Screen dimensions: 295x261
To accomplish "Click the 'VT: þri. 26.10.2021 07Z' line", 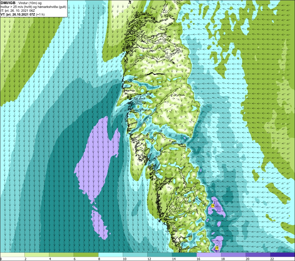I will tap(18, 14).
